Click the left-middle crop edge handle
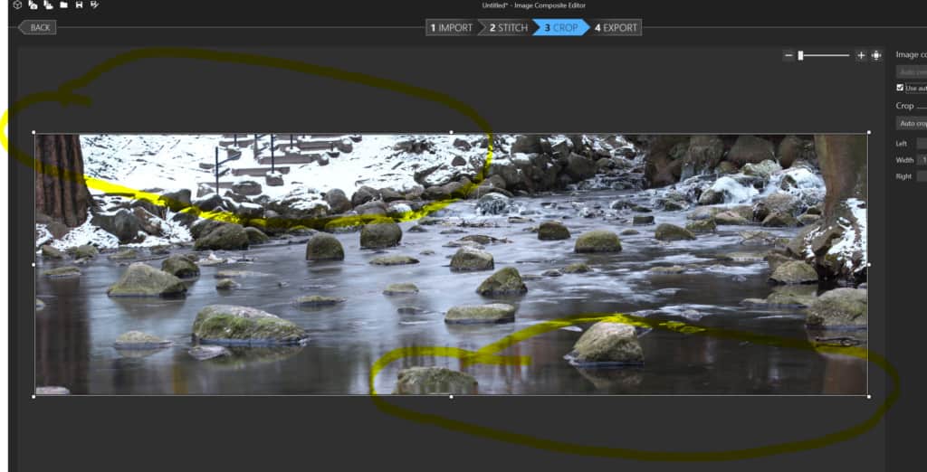The image size is (927, 472). (33, 265)
